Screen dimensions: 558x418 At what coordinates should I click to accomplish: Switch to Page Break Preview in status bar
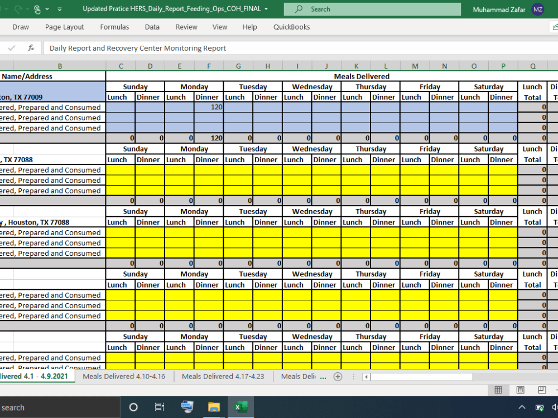542,390
